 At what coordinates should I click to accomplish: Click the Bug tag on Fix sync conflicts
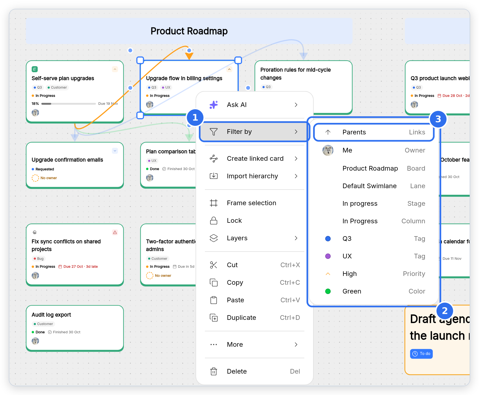tap(38, 259)
